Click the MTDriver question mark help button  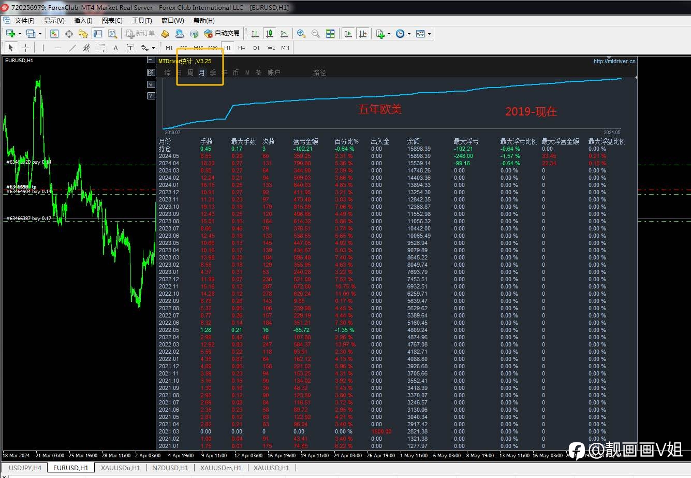click(151, 96)
